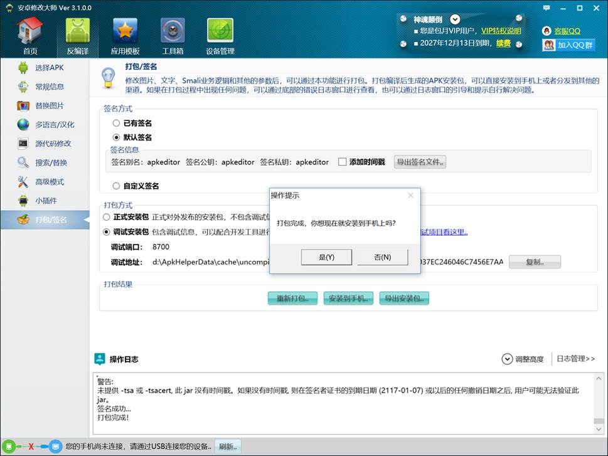Toggle 调整高度 chevron for log panel
This screenshot has width=608, height=456.
pyautogui.click(x=507, y=359)
